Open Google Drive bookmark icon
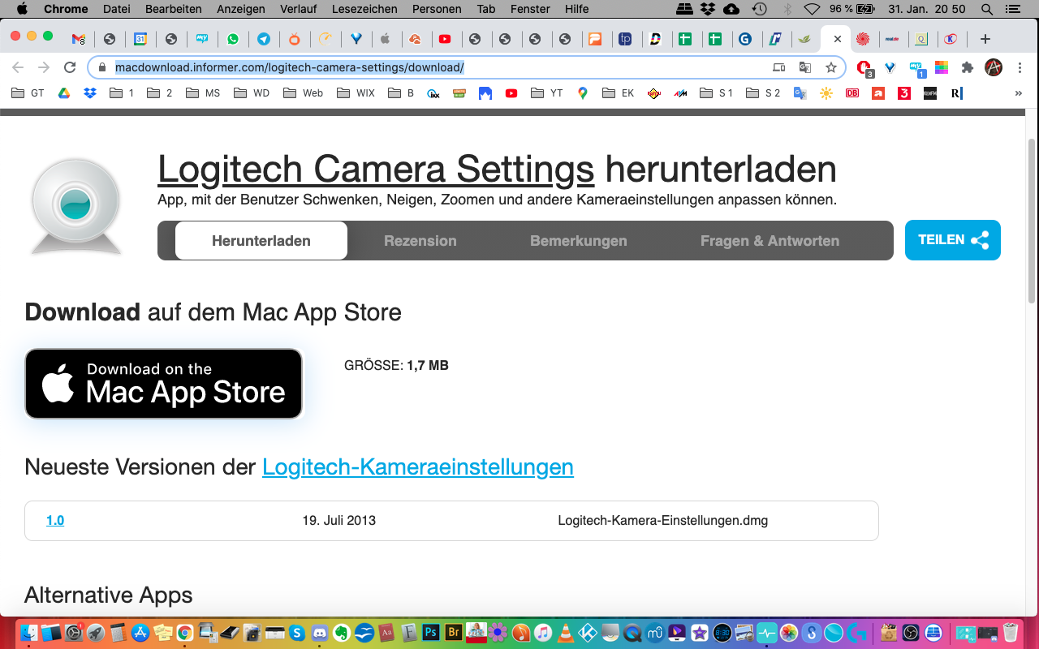This screenshot has height=649, width=1039. [63, 93]
